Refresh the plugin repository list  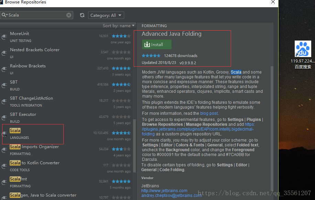coord(82,15)
